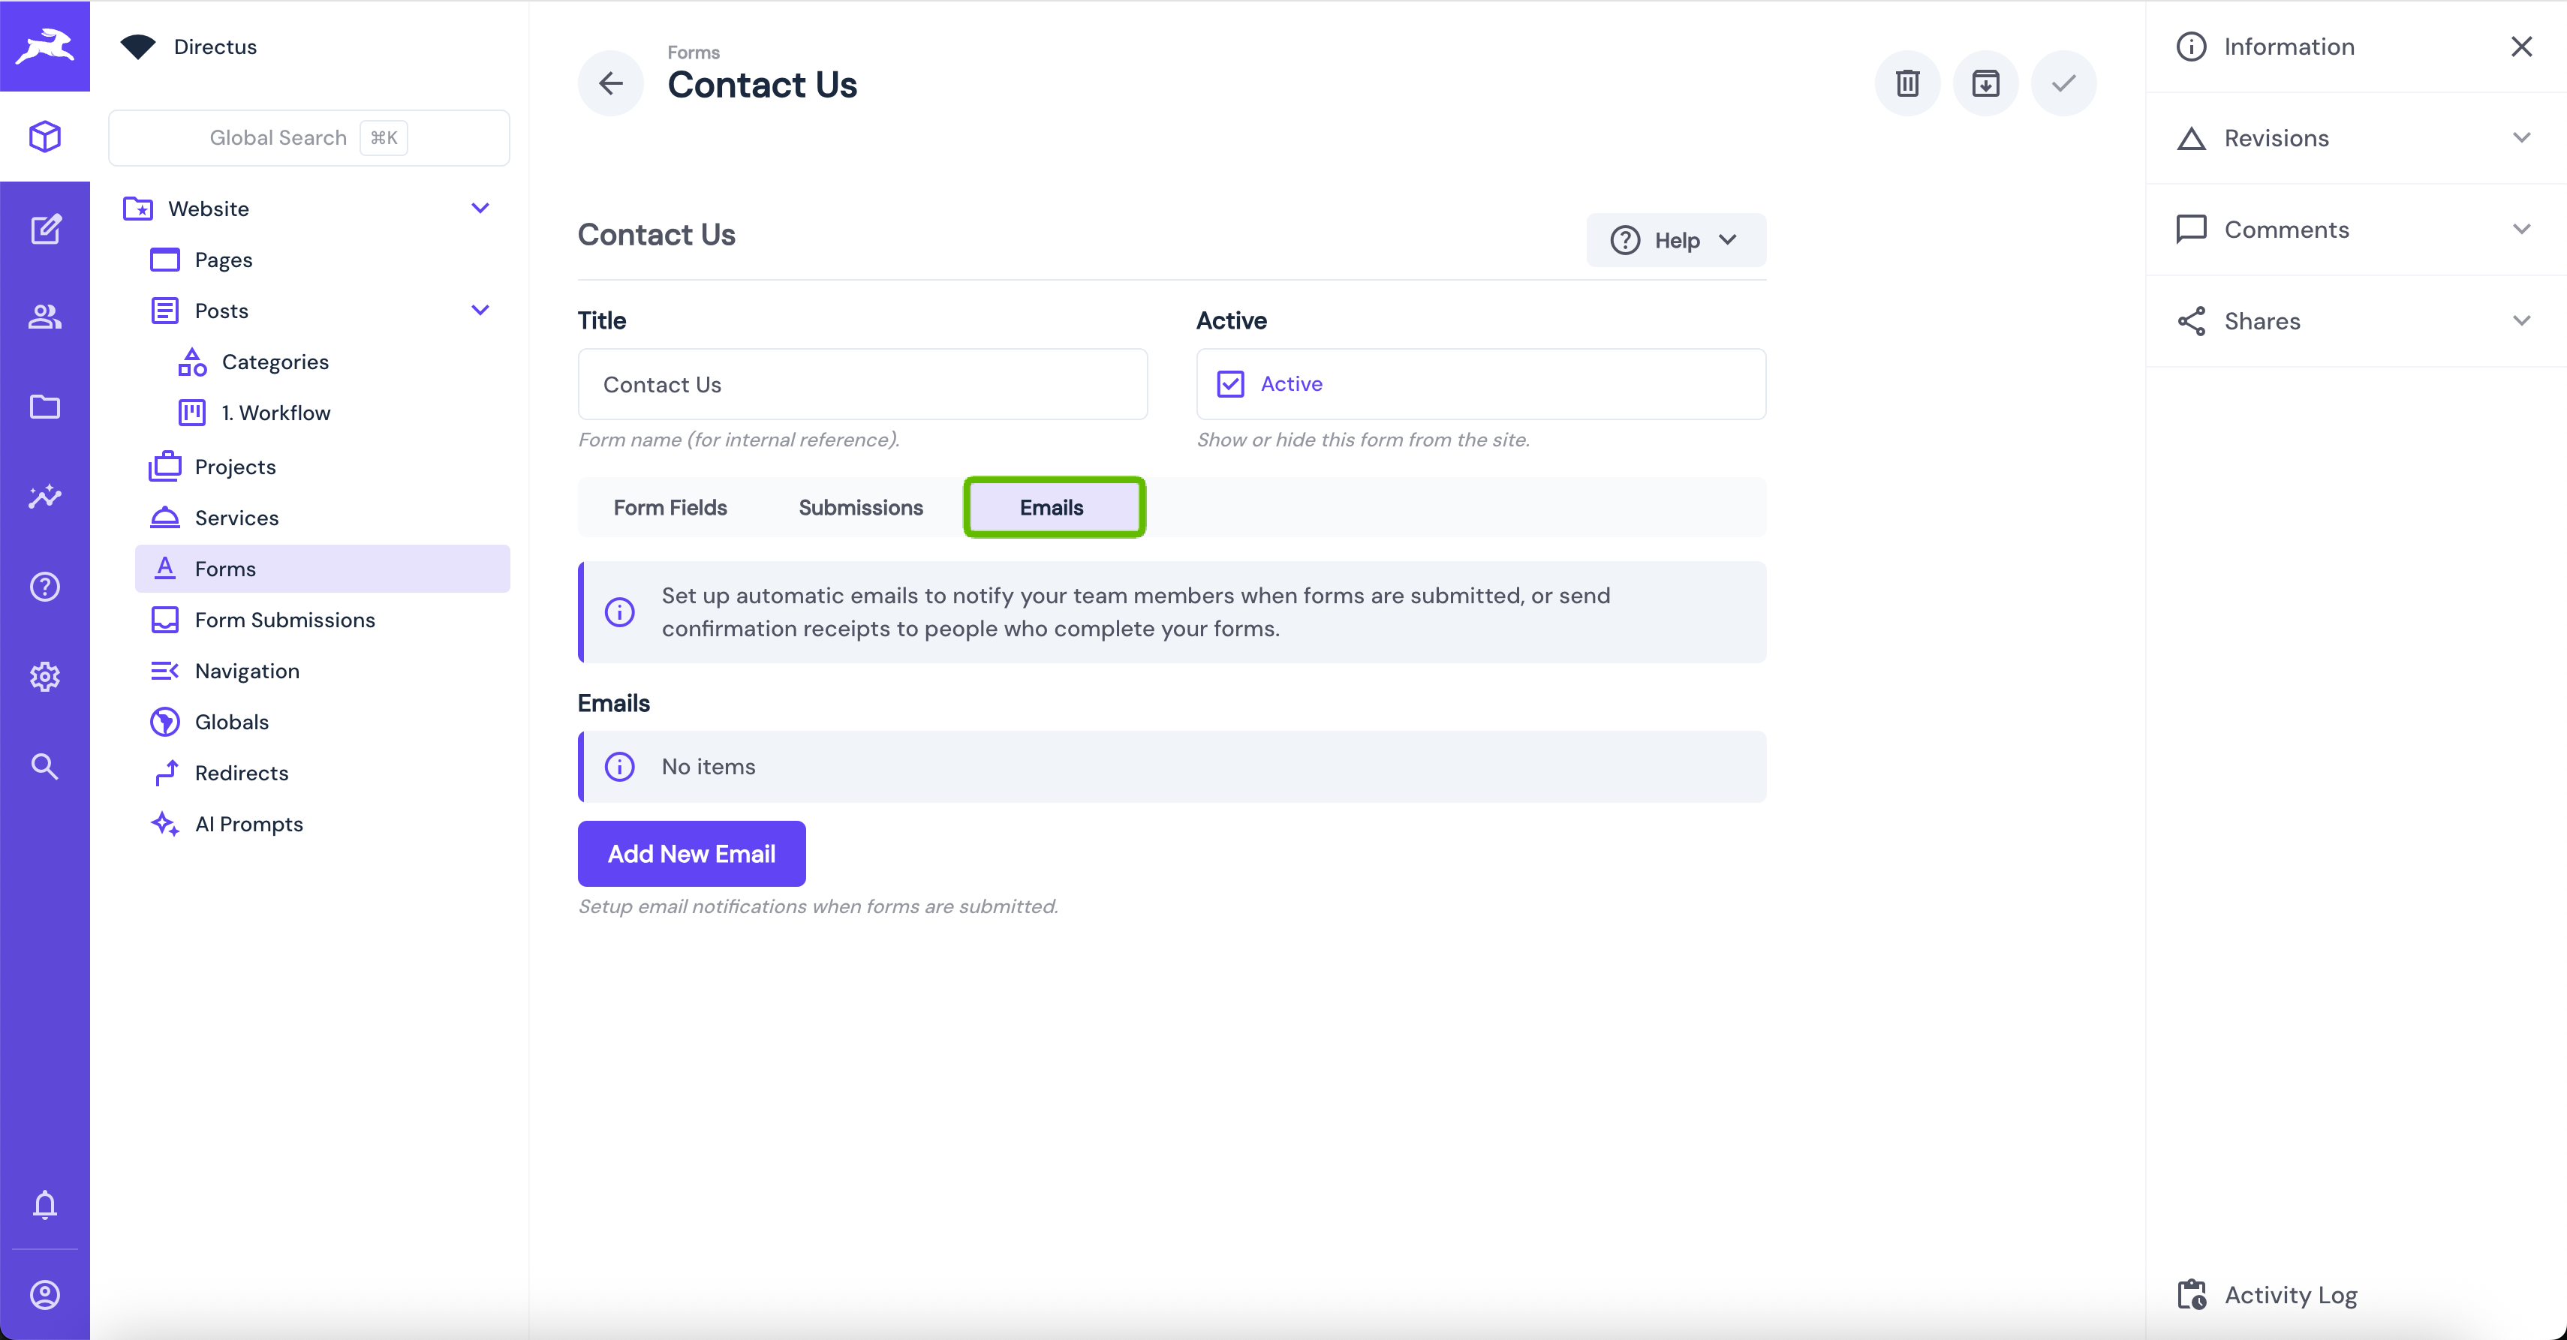Click the save checkmark button
Image resolution: width=2567 pixels, height=1340 pixels.
click(x=2063, y=83)
